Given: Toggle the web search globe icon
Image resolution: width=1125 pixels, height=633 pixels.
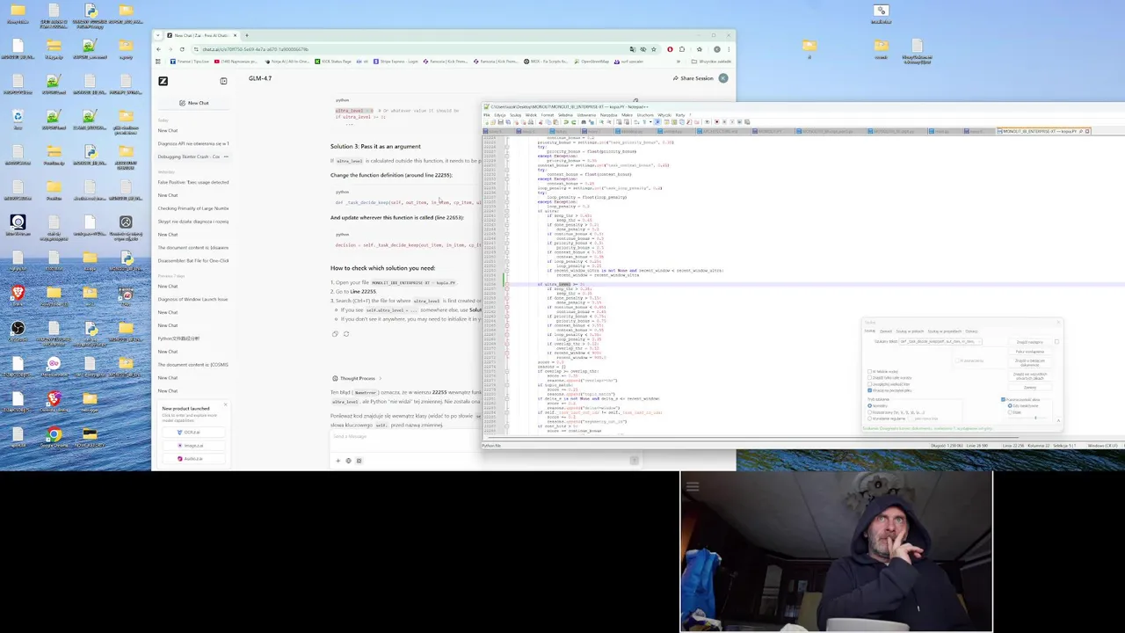Looking at the screenshot, I should tap(348, 461).
